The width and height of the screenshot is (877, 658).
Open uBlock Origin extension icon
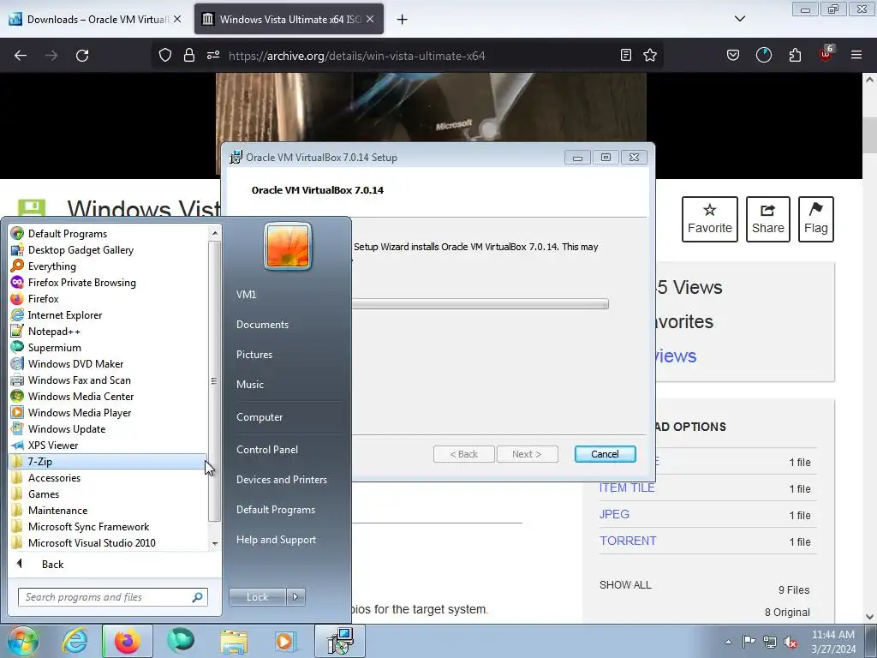[x=826, y=54]
